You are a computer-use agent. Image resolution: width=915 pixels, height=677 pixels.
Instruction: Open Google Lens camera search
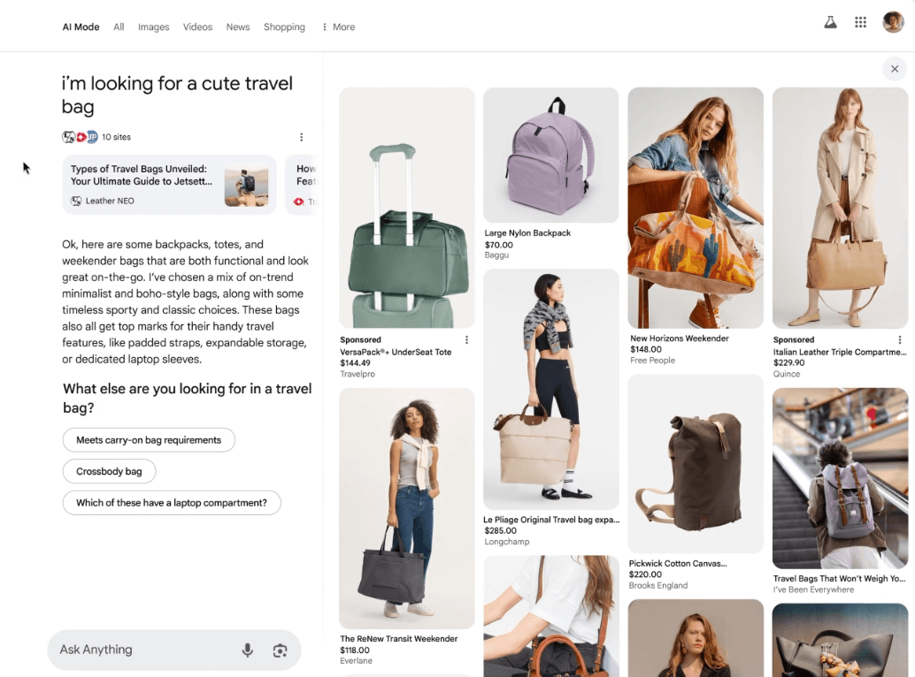(280, 650)
